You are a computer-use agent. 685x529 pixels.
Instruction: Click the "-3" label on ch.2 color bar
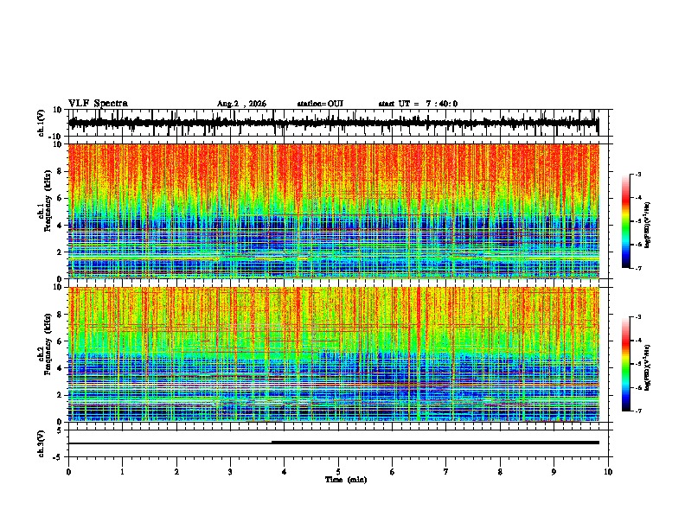click(637, 317)
